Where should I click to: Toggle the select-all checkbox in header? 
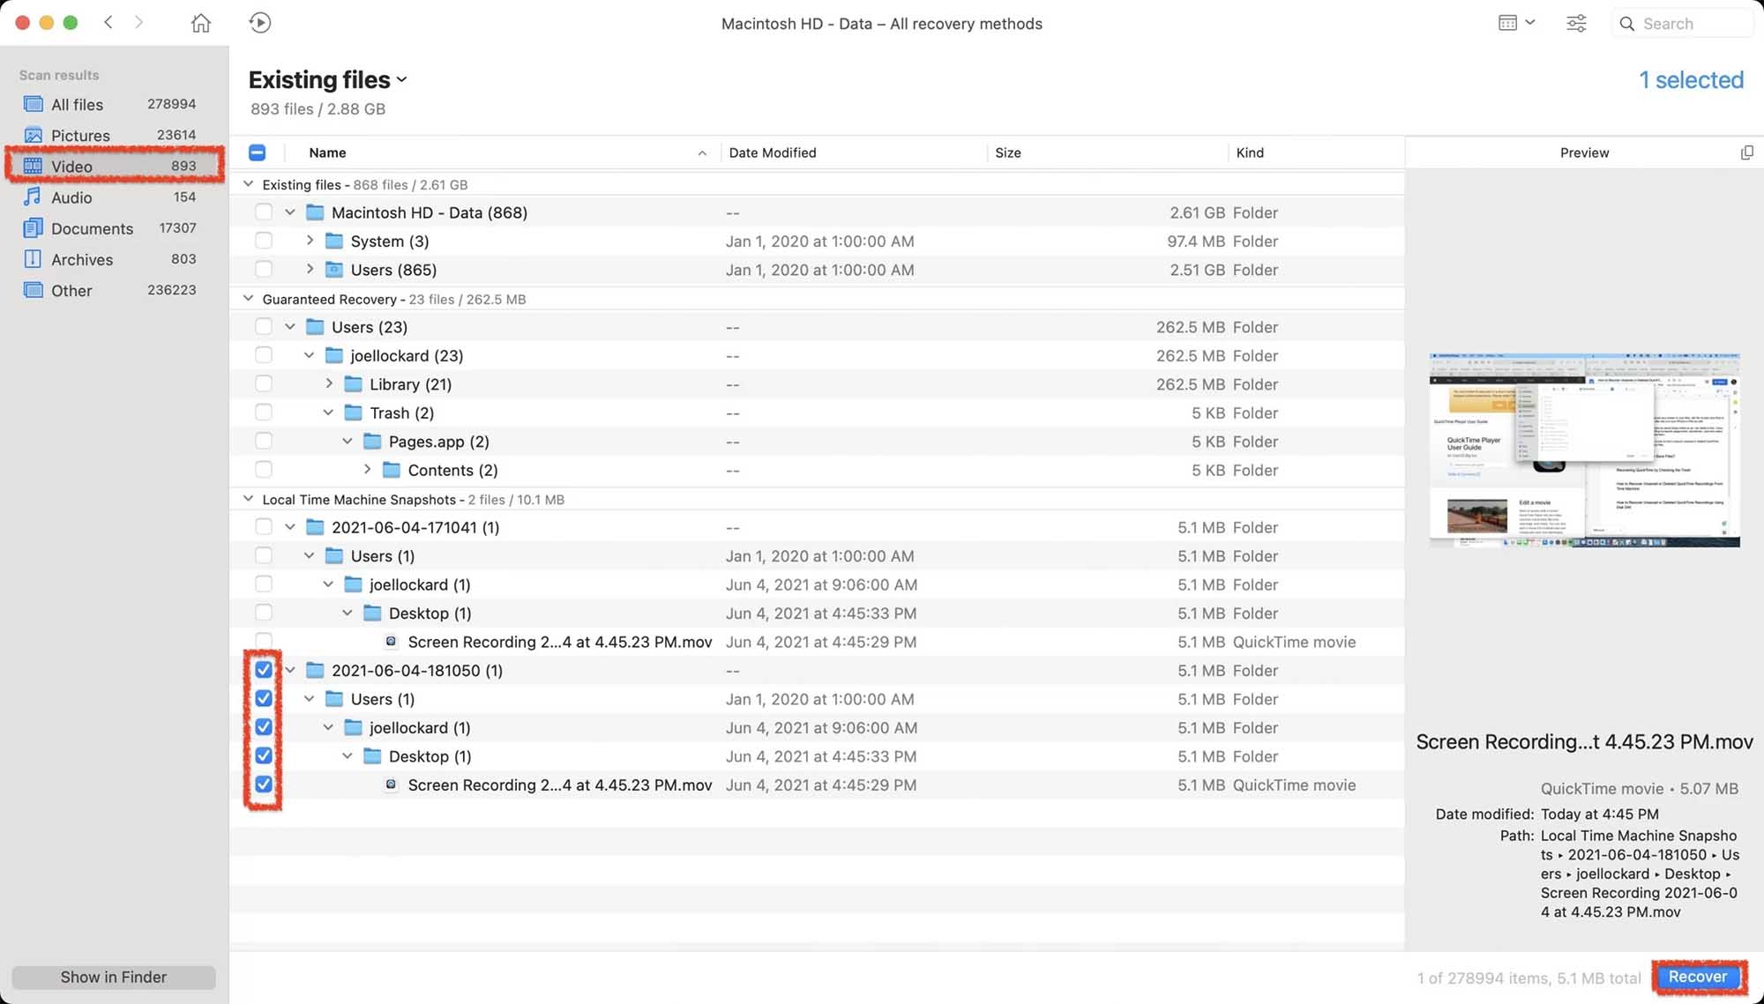click(257, 152)
